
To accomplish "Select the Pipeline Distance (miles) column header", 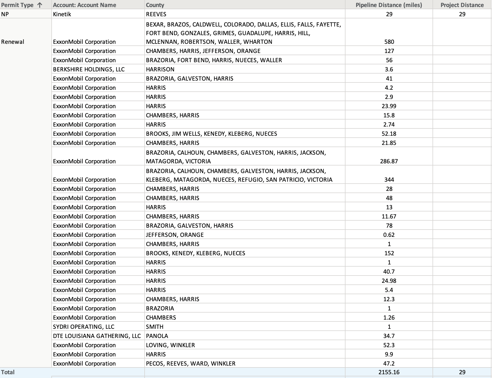I will tap(388, 5).
